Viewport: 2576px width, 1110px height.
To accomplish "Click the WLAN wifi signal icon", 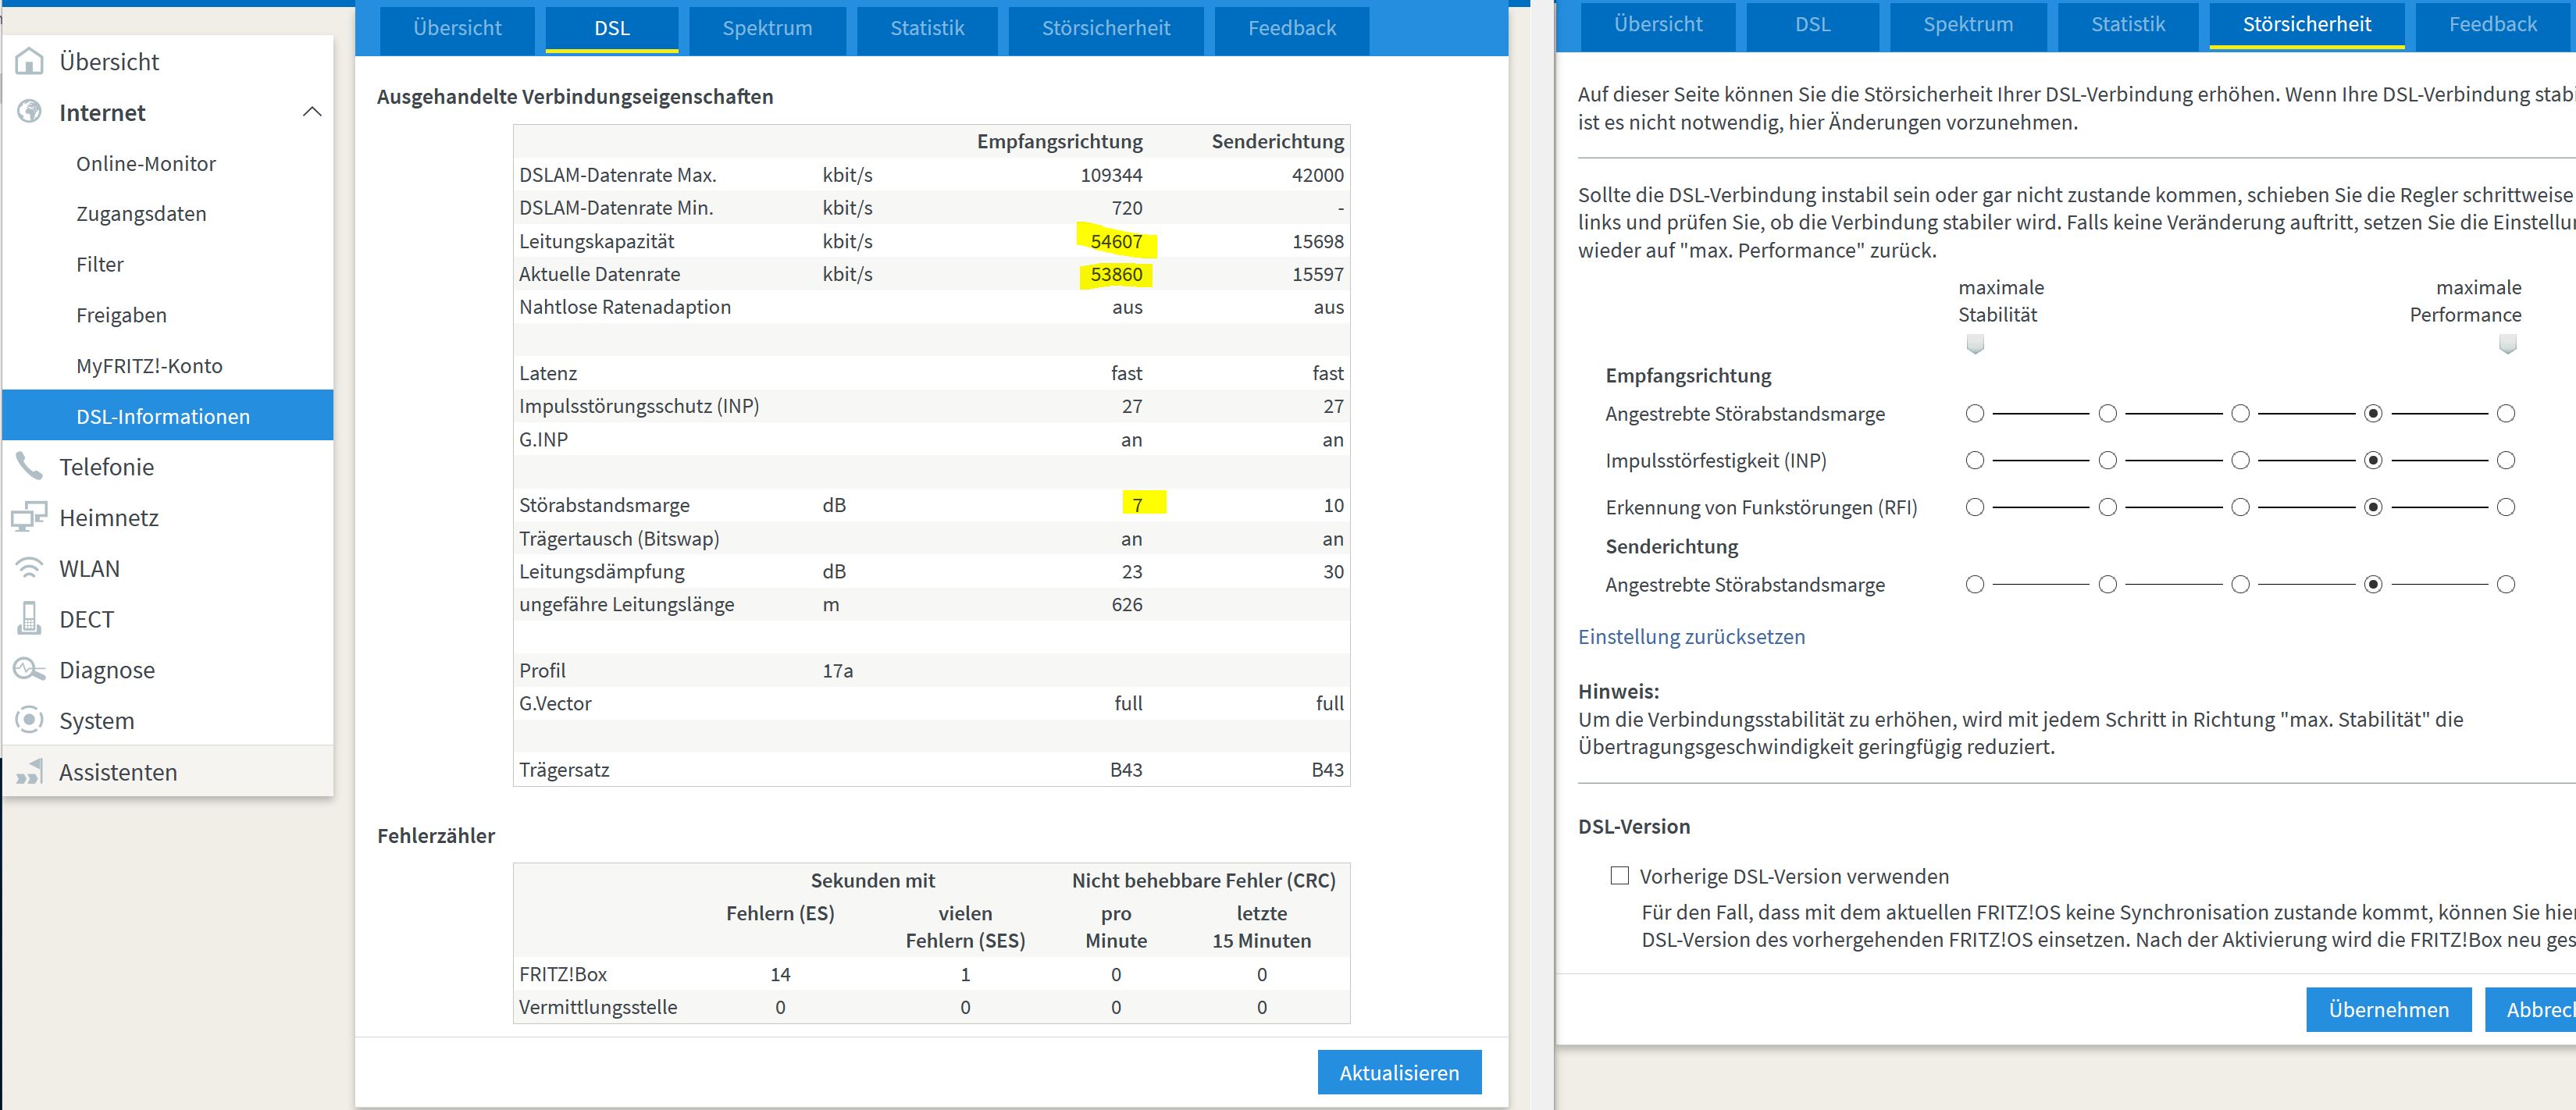I will tap(30, 568).
